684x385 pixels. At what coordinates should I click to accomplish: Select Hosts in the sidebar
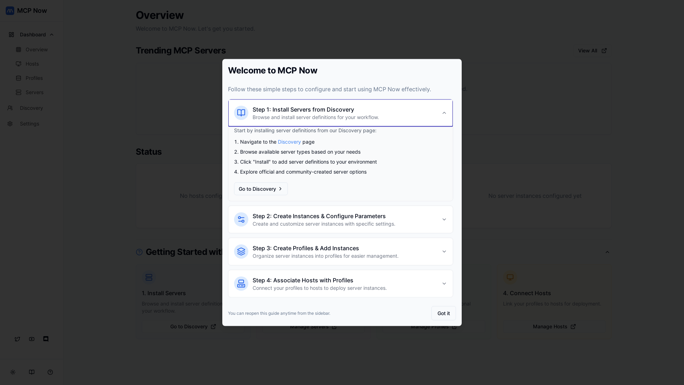[x=32, y=64]
